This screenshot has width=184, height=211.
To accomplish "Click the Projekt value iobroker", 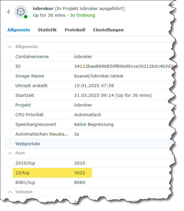I will [x=83, y=105].
